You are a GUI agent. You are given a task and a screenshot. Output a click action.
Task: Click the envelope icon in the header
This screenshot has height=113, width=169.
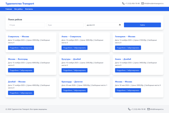click(x=143, y=3)
